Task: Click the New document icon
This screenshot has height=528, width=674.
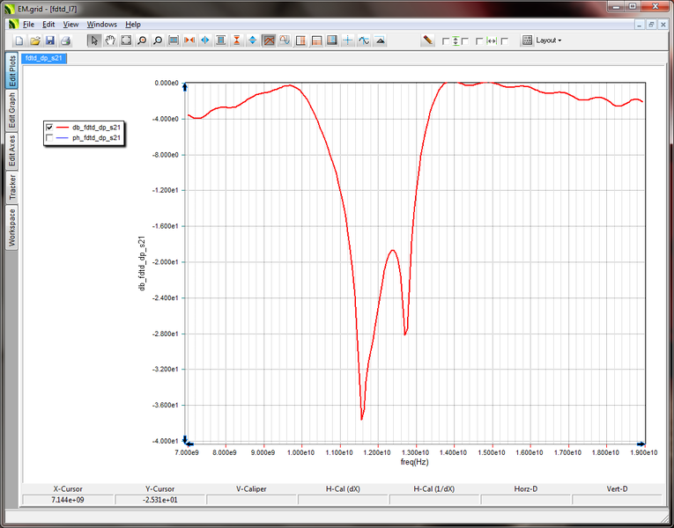Action: [x=19, y=40]
